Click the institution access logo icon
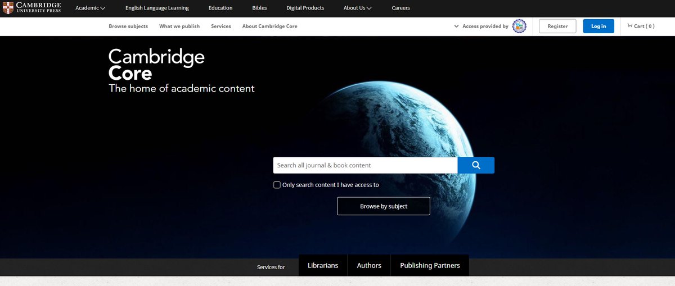This screenshot has height=286, width=675. click(519, 26)
